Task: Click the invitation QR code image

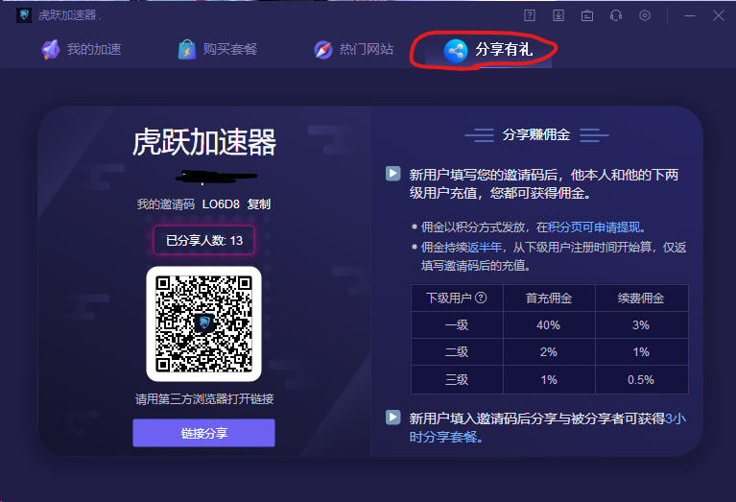Action: tap(203, 324)
